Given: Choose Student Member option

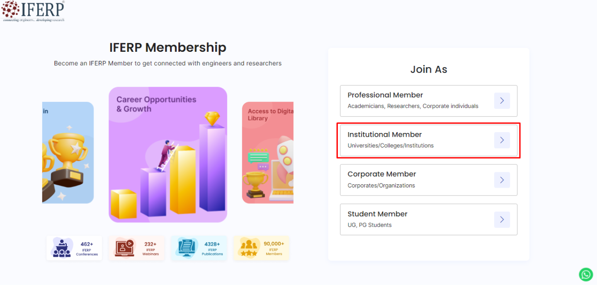Looking at the screenshot, I should [415, 220].
